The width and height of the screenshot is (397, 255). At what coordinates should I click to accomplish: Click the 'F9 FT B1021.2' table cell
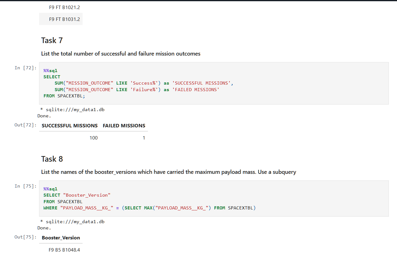(64, 7)
